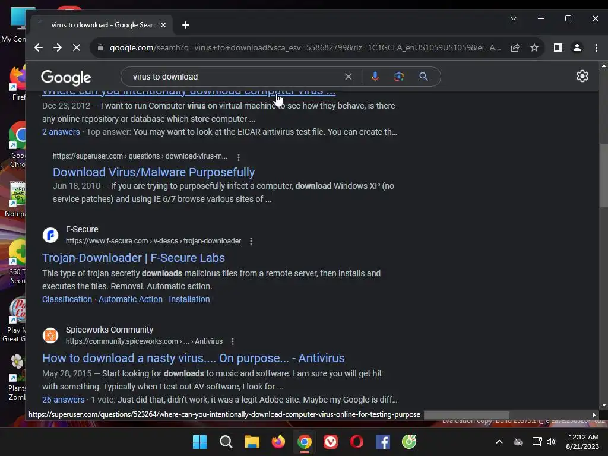Click the vertical page scrollbar thumb
Viewport: 608px width, 456px height.
pyautogui.click(x=603, y=176)
